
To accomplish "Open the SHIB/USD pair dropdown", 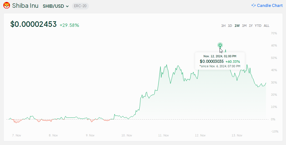I will pyautogui.click(x=56, y=6).
